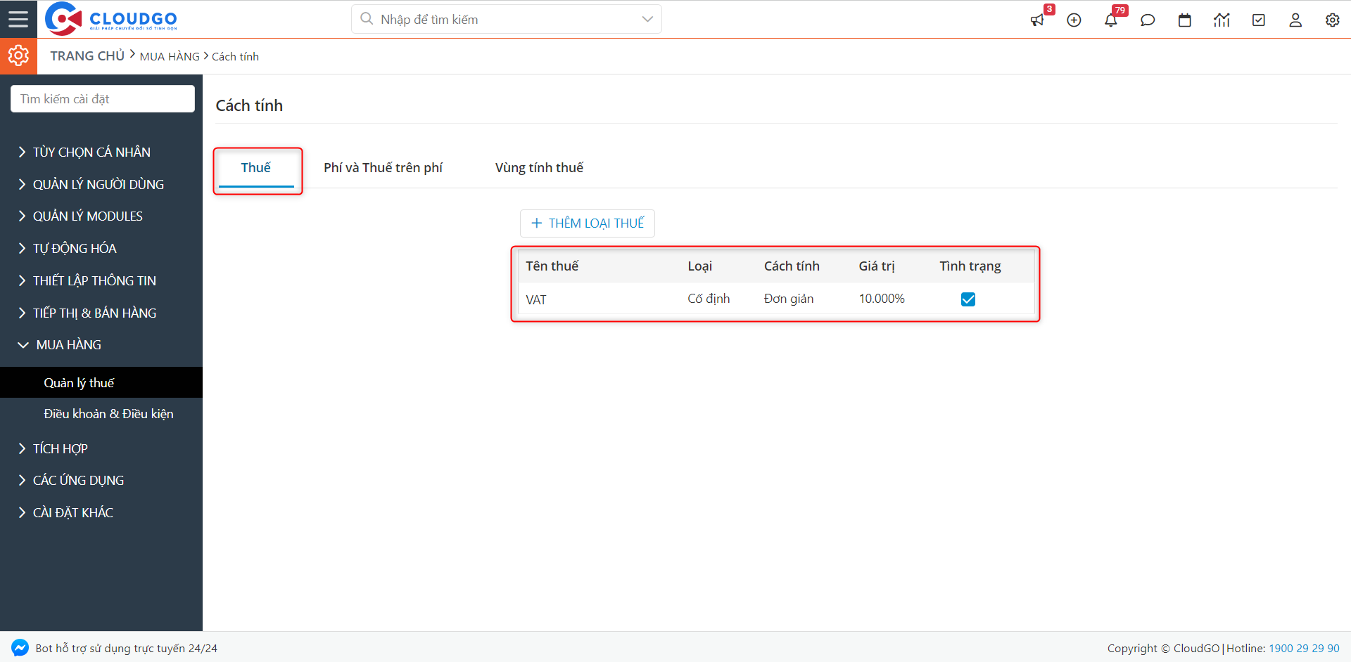The height and width of the screenshot is (662, 1351).
Task: Collapse the MUA HÀNG section
Action: [x=68, y=345]
